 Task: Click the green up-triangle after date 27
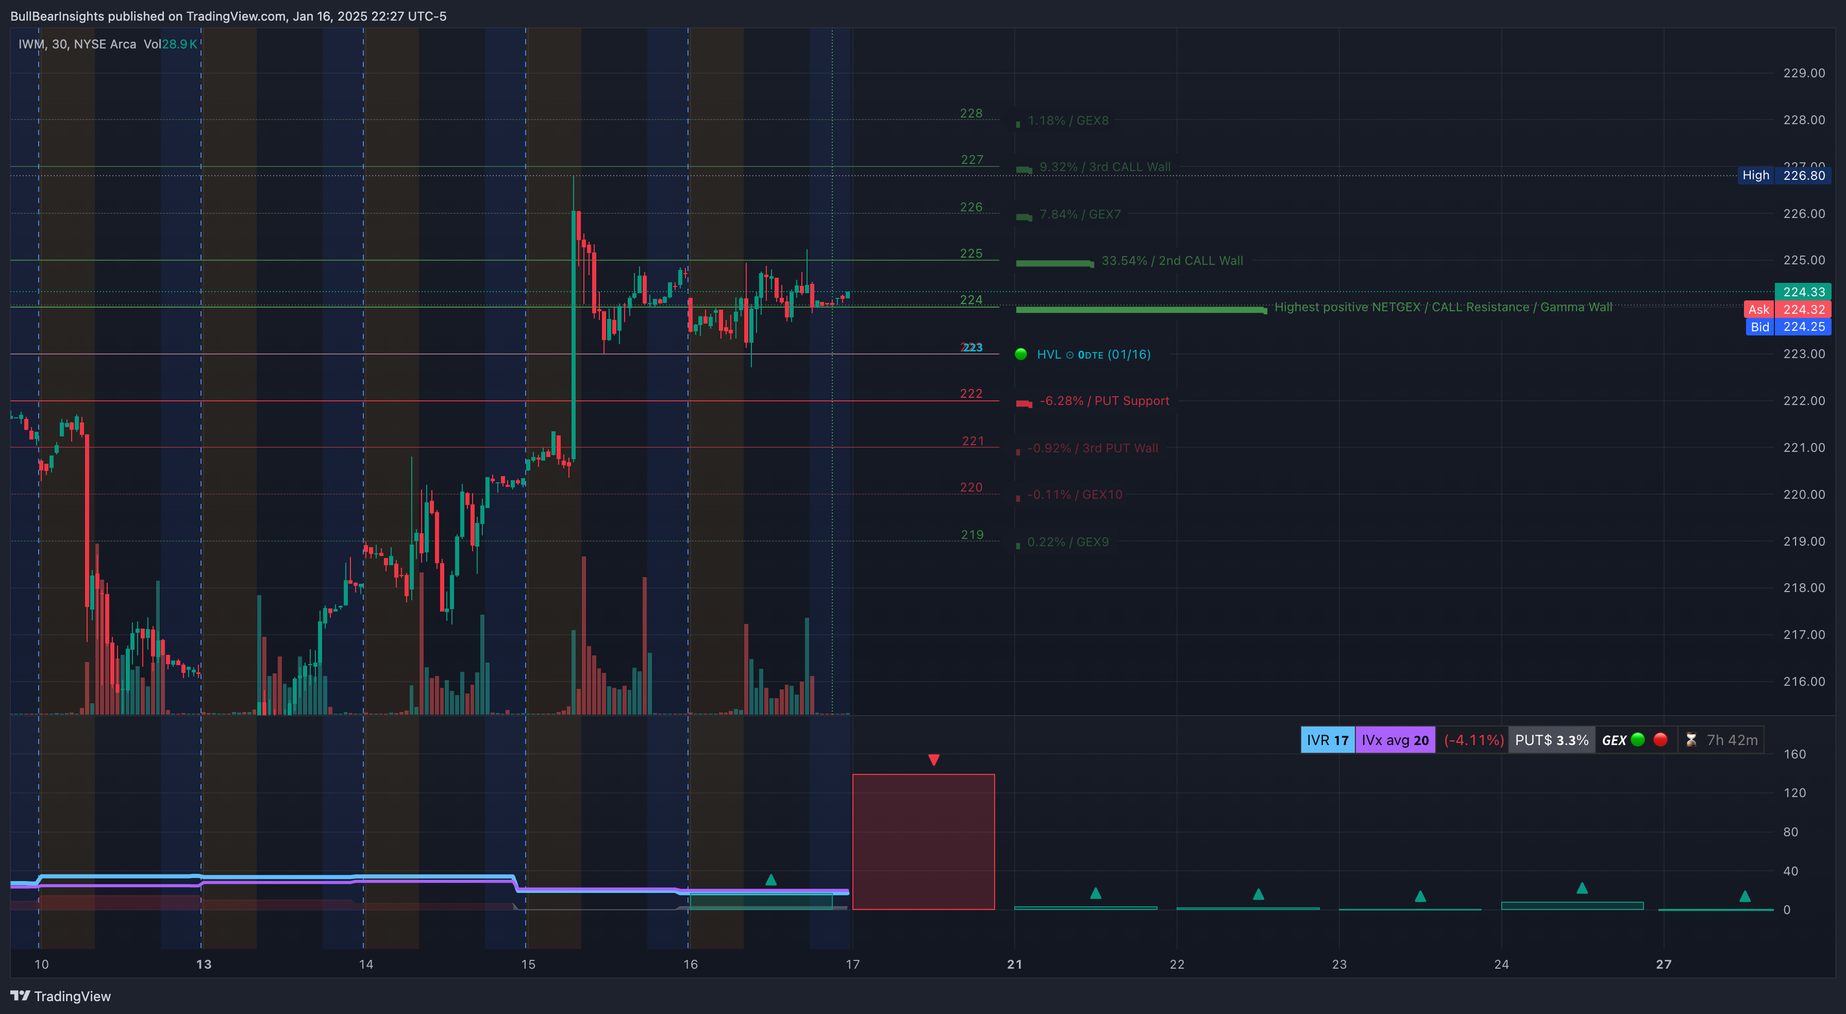coord(1745,896)
